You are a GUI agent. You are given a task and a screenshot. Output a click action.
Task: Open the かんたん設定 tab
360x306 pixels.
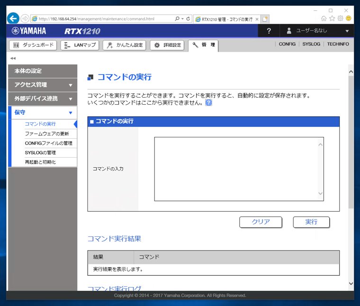[125, 45]
